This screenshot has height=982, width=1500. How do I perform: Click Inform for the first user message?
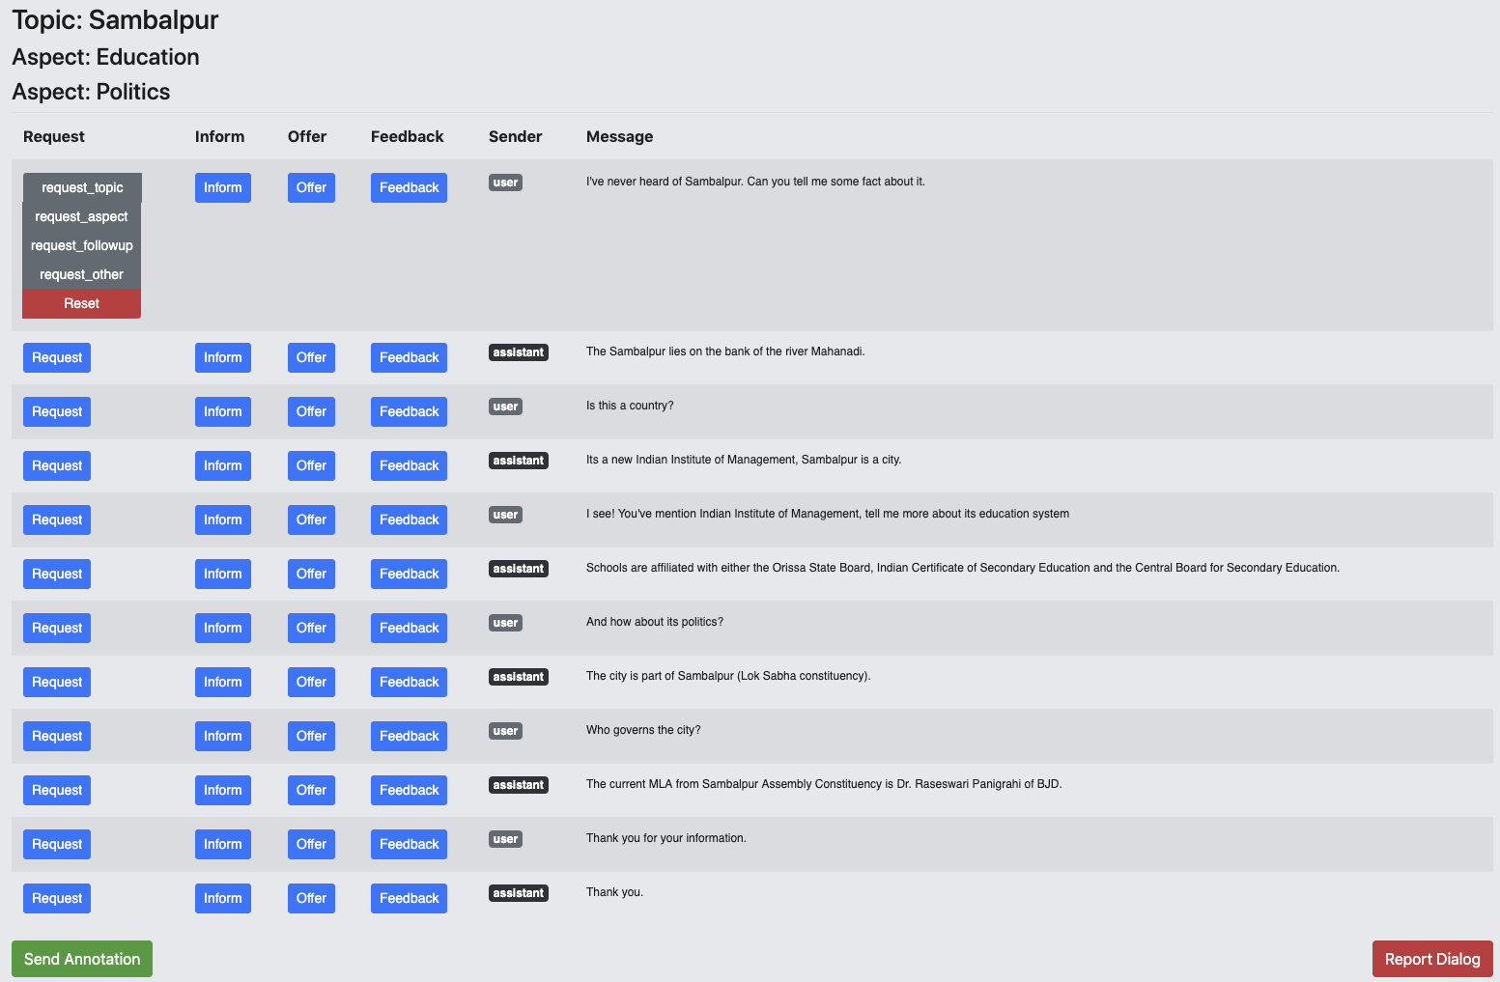pos(223,187)
